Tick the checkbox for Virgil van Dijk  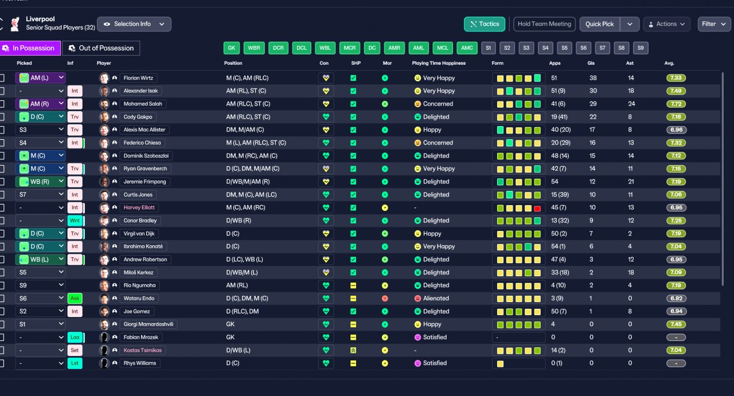pyautogui.click(x=2, y=234)
